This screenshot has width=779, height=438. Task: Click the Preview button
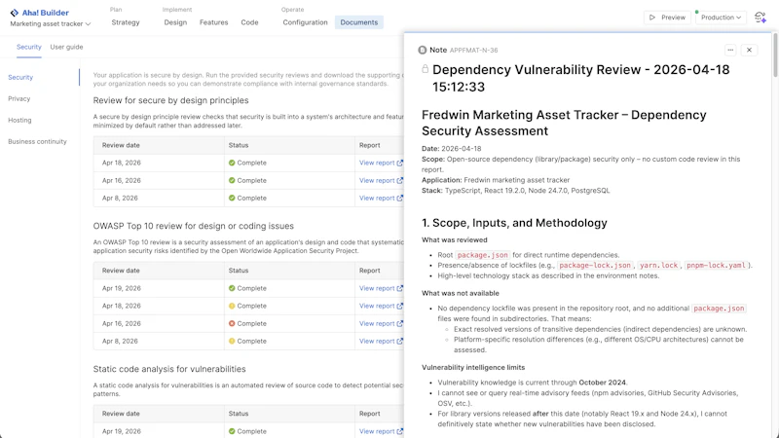(x=667, y=18)
